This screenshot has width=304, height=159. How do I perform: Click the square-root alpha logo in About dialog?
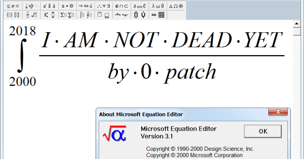point(114,133)
